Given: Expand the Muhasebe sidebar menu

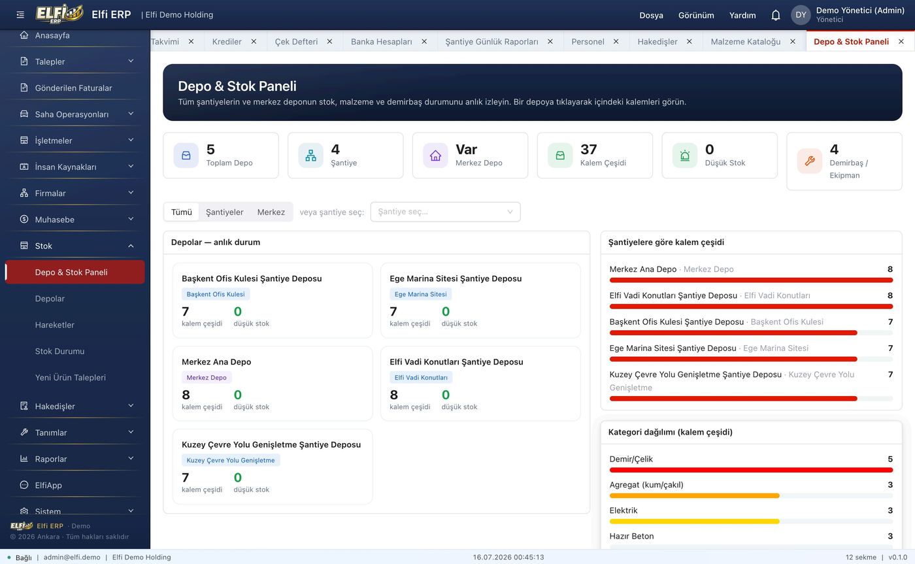Looking at the screenshot, I should tap(75, 220).
